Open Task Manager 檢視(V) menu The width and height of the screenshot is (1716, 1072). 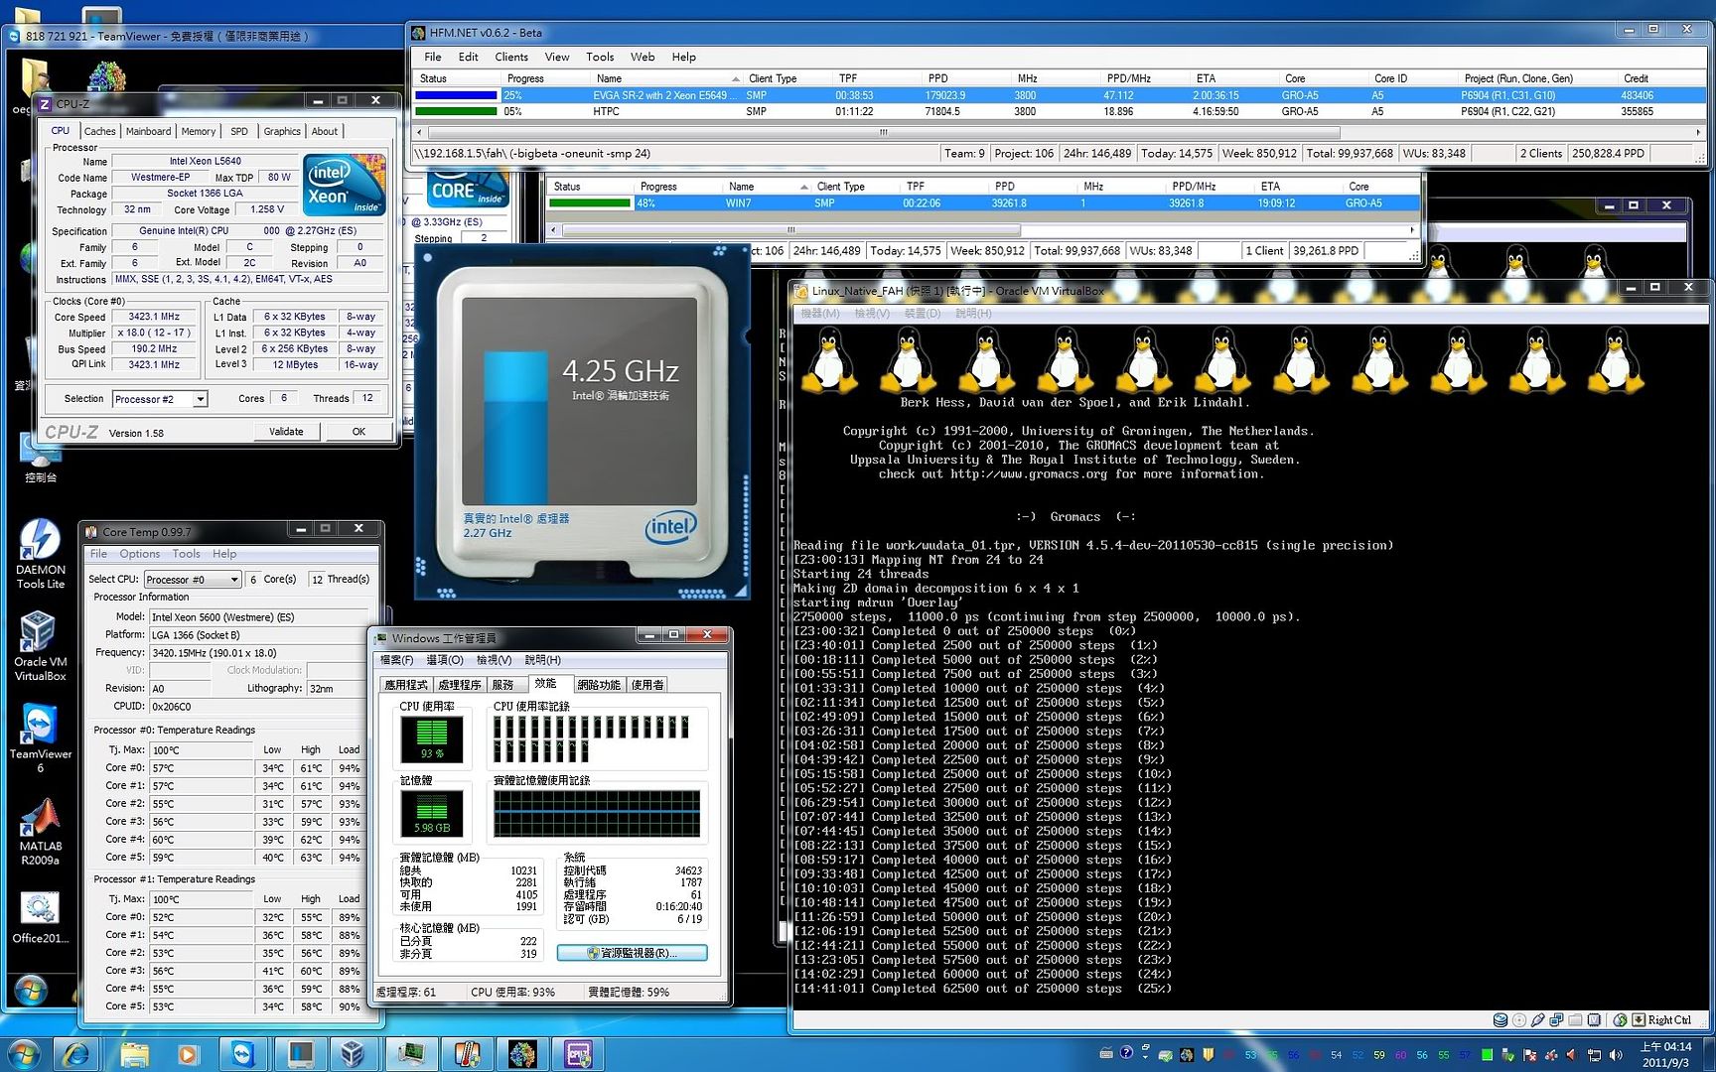[494, 660]
